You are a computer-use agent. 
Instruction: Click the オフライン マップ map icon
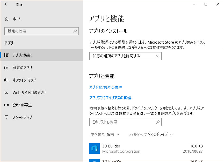pyautogui.click(x=6, y=80)
